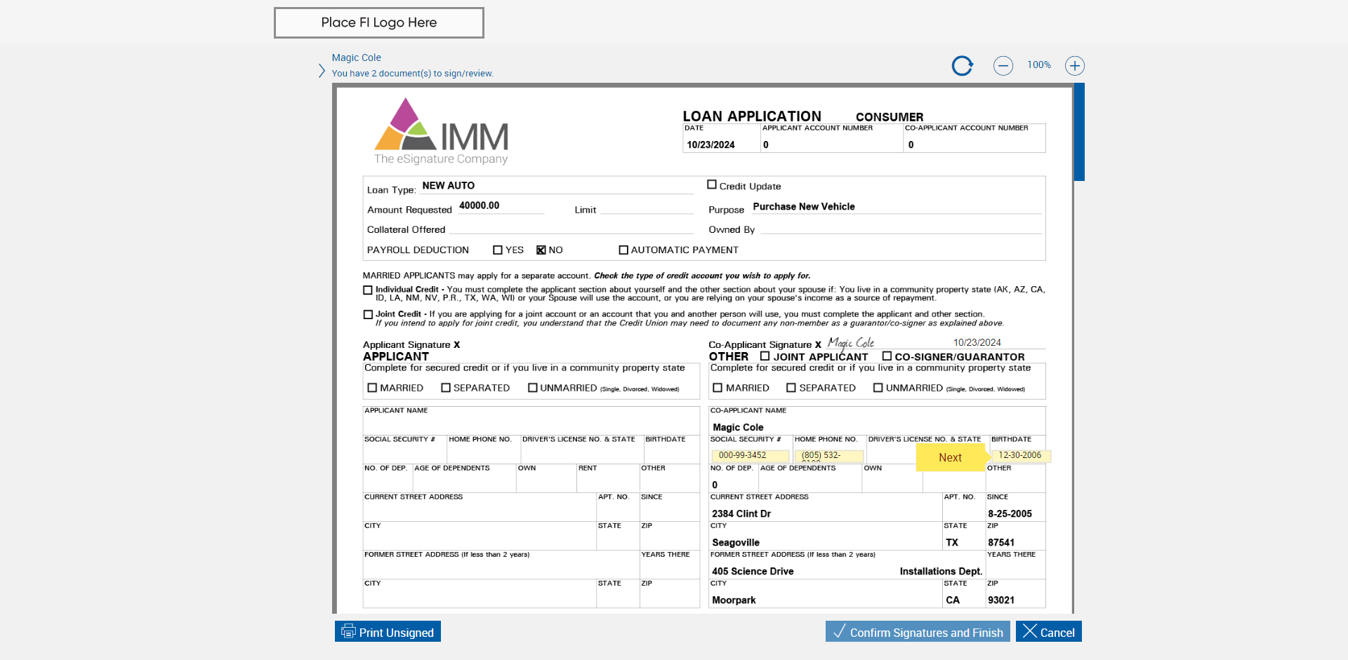
Task: Click the date value 10/23/2024 in header
Action: click(x=711, y=144)
